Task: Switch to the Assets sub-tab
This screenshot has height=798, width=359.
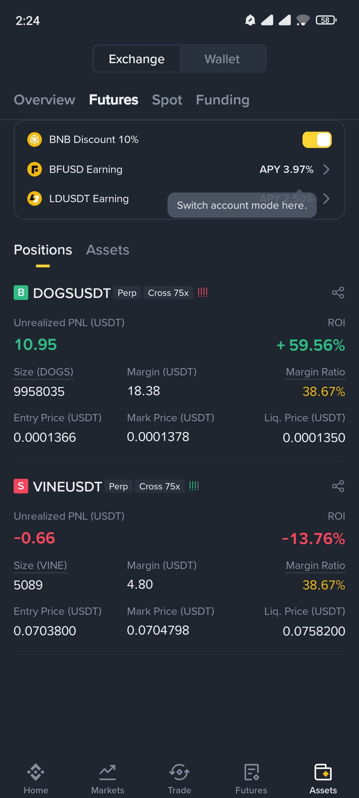Action: [x=108, y=250]
